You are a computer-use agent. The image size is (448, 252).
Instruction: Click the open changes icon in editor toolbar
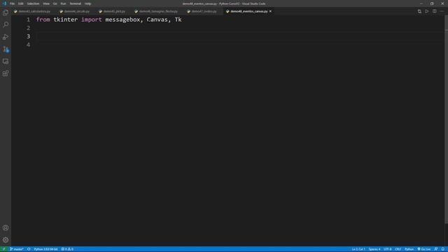(419, 11)
